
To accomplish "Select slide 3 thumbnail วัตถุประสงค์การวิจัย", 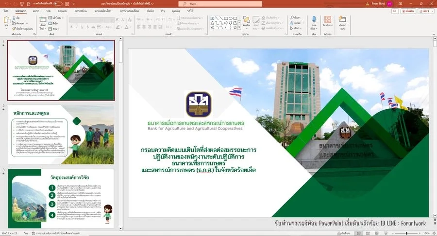I will [x=61, y=198].
